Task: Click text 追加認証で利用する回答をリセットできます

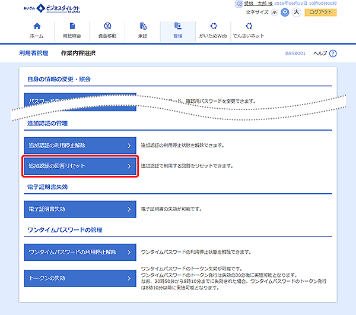Action: 187,166
